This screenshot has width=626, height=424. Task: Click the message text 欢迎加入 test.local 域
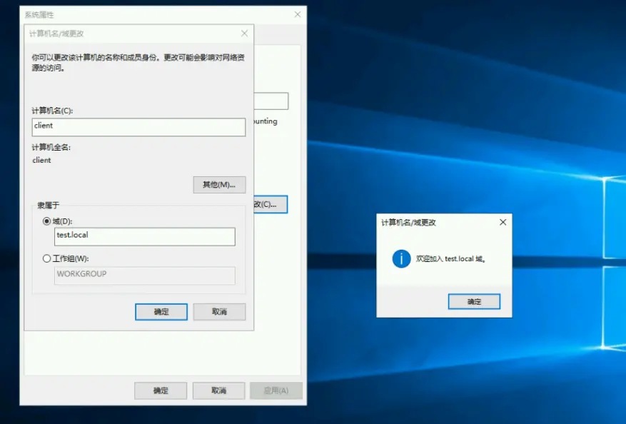[451, 259]
